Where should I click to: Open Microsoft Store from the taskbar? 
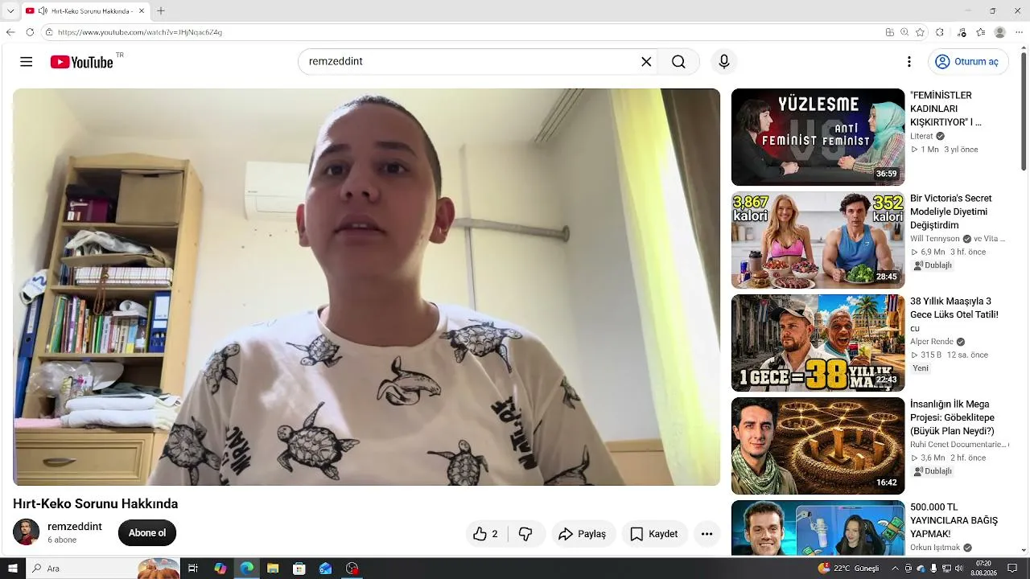[x=299, y=569]
